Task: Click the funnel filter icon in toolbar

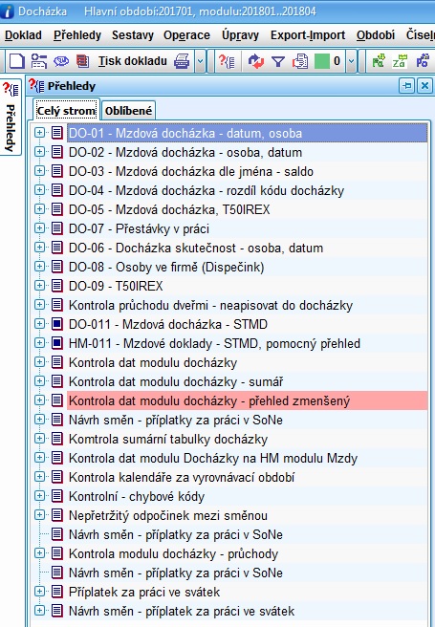Action: 278,61
